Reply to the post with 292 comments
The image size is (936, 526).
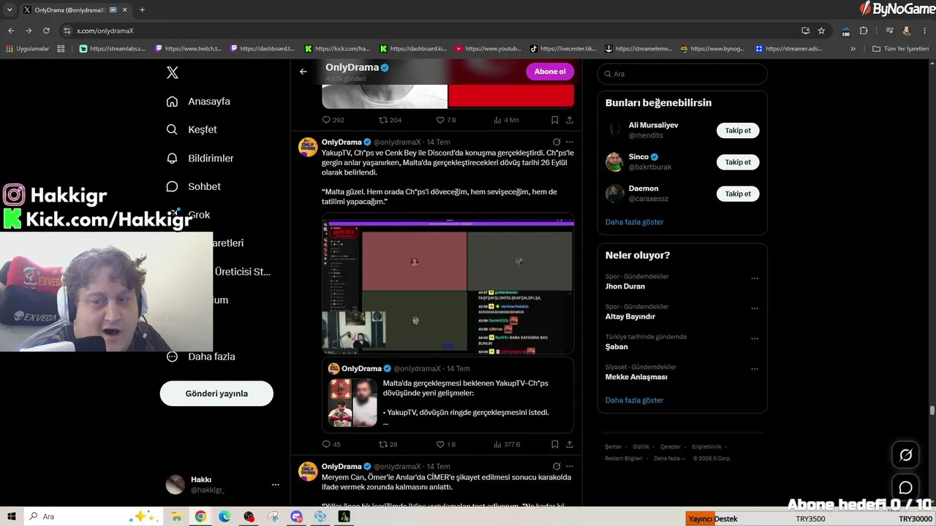333,120
